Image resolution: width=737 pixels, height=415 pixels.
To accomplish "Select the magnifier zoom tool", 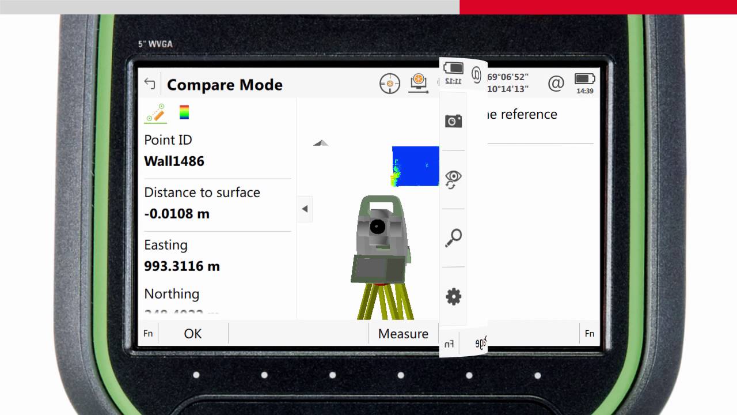I will (x=453, y=237).
